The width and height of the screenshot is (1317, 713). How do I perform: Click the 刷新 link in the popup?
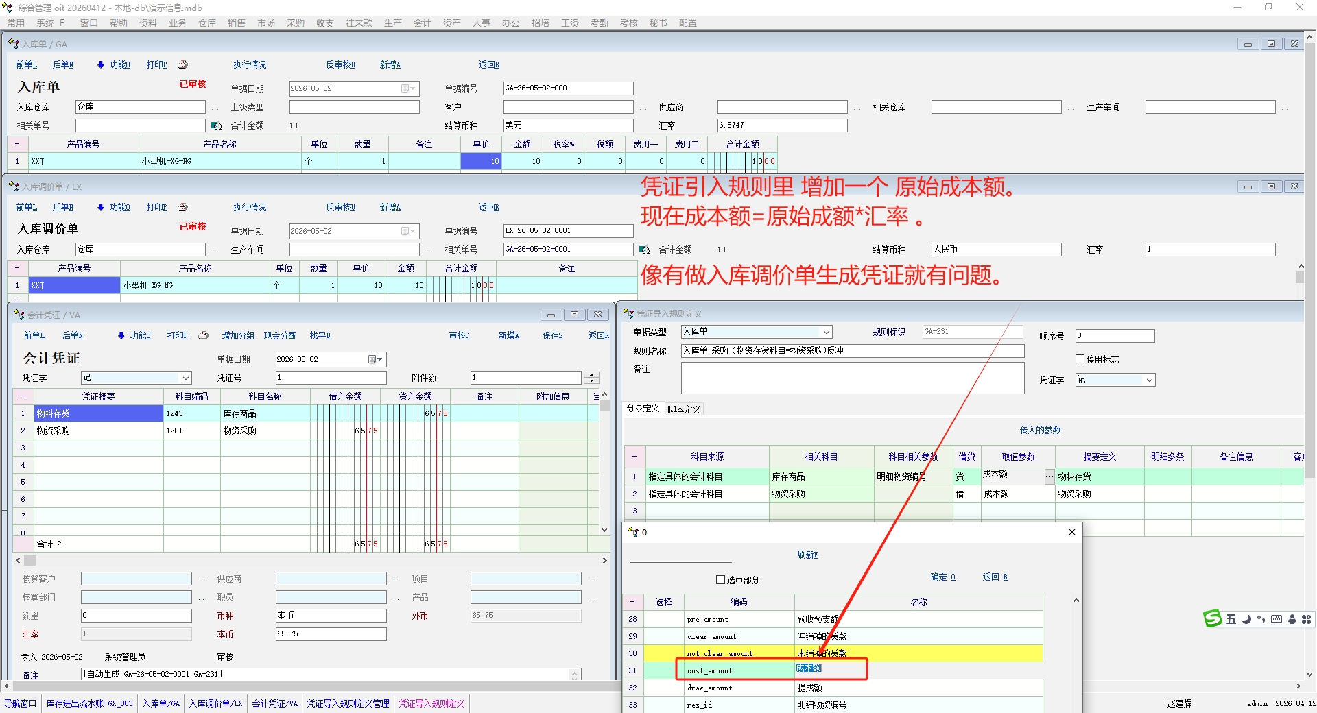807,555
